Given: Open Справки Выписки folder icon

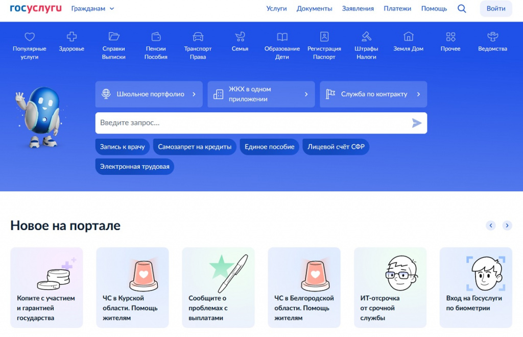Looking at the screenshot, I should [114, 36].
